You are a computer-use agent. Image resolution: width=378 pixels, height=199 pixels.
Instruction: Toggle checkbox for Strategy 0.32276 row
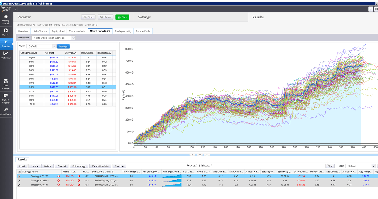(x=19, y=176)
